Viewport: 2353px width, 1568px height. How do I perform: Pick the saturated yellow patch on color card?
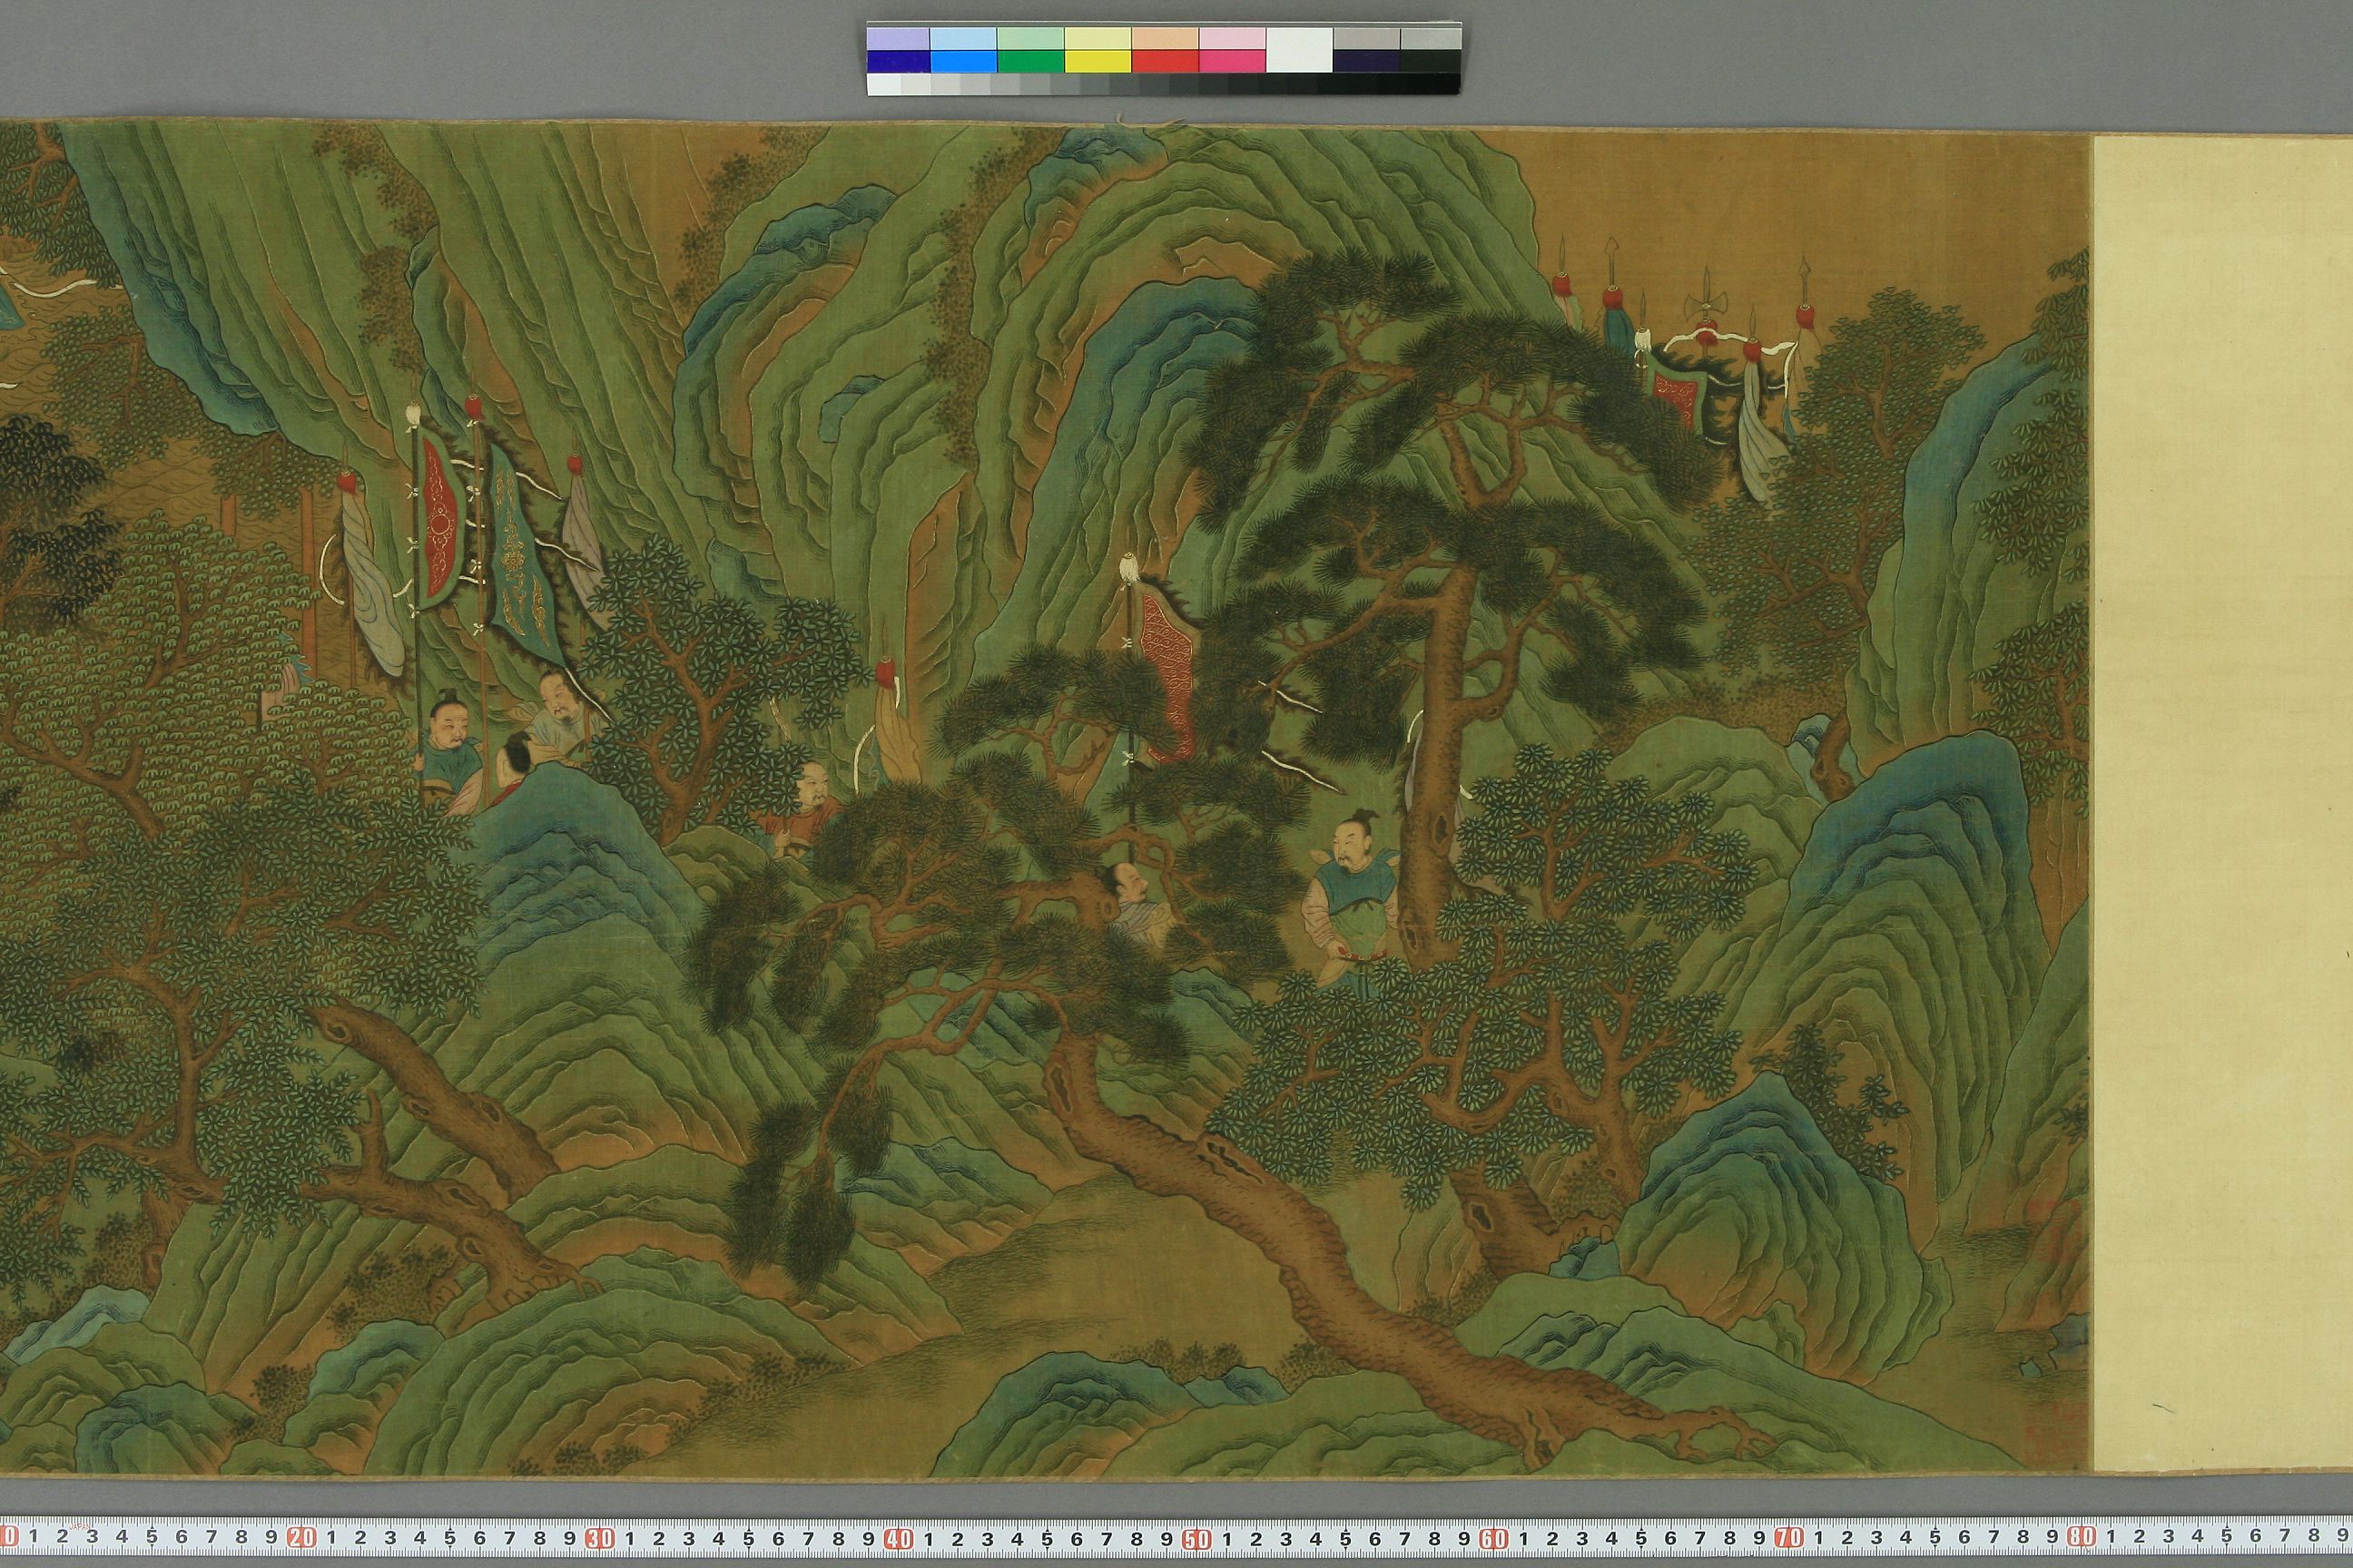pos(1098,61)
